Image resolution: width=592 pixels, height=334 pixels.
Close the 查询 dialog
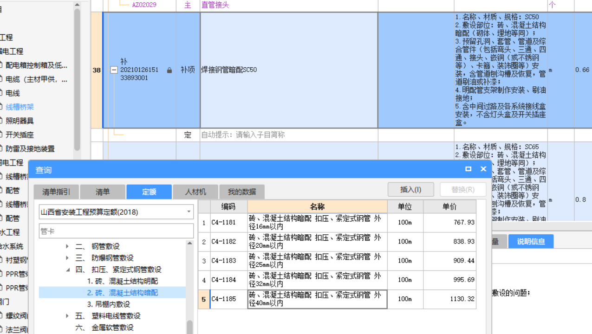click(483, 169)
